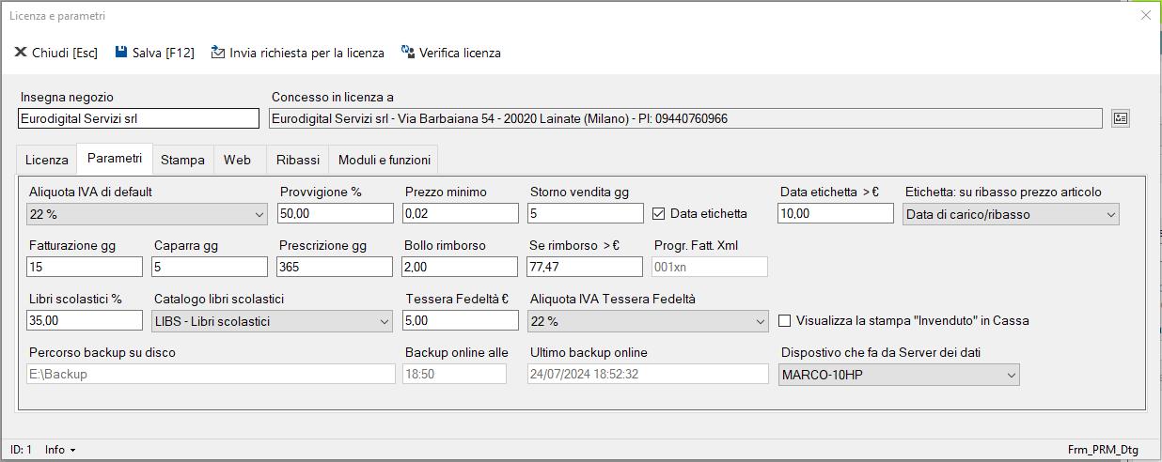The height and width of the screenshot is (462, 1162).
Task: Focus the Provvigione % field
Action: tap(336, 214)
